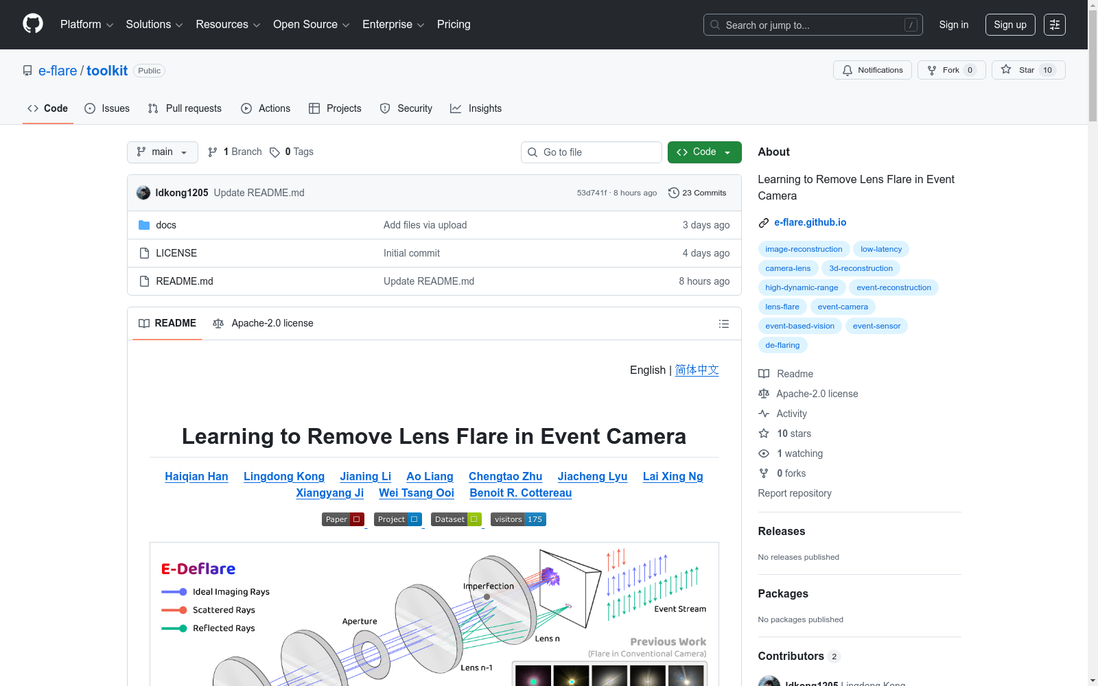The width and height of the screenshot is (1098, 686).
Task: Click the Project badge
Action: (x=398, y=519)
